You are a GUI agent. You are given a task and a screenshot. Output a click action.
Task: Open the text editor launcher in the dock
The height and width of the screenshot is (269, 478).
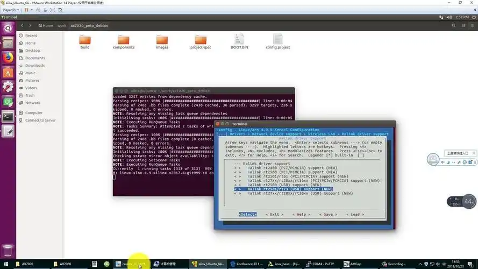pos(8,131)
